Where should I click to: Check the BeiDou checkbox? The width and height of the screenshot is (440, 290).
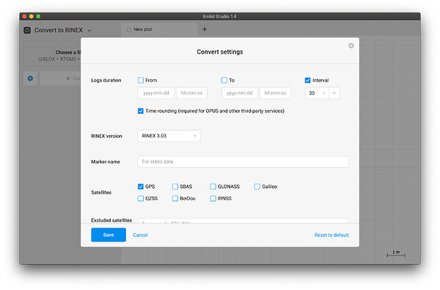click(x=175, y=198)
